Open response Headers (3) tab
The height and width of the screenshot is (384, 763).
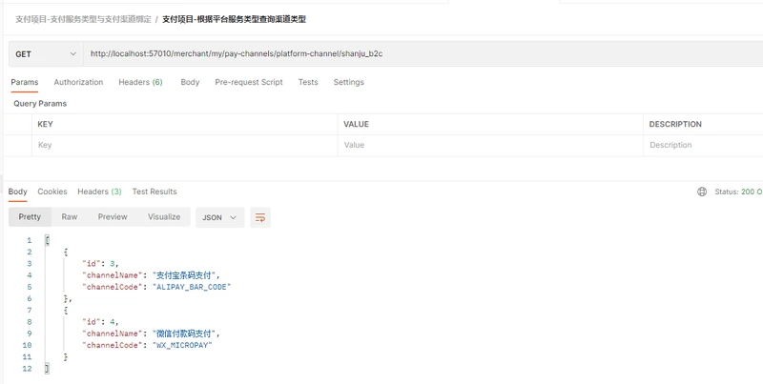tap(99, 192)
